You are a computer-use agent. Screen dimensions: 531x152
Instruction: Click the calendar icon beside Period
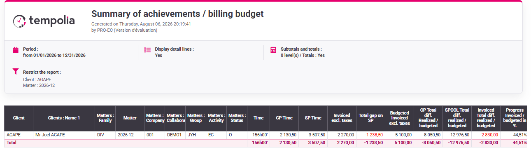click(x=16, y=50)
